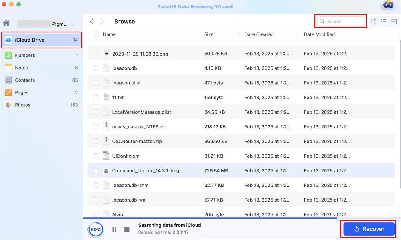
Task: Tick the select-all checkbox in header
Action: [96, 34]
